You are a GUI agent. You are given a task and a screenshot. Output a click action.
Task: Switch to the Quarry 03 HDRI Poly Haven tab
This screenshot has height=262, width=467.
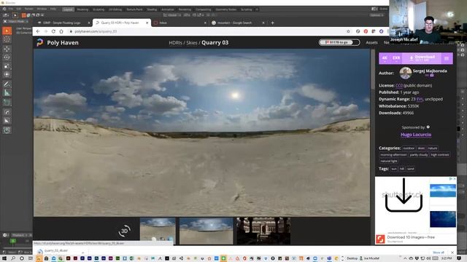pyautogui.click(x=121, y=23)
